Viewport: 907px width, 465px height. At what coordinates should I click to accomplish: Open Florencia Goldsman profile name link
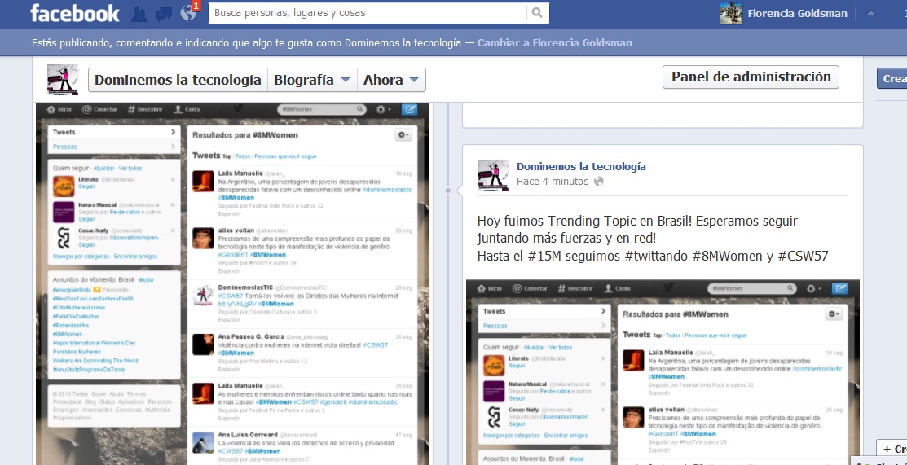[797, 13]
